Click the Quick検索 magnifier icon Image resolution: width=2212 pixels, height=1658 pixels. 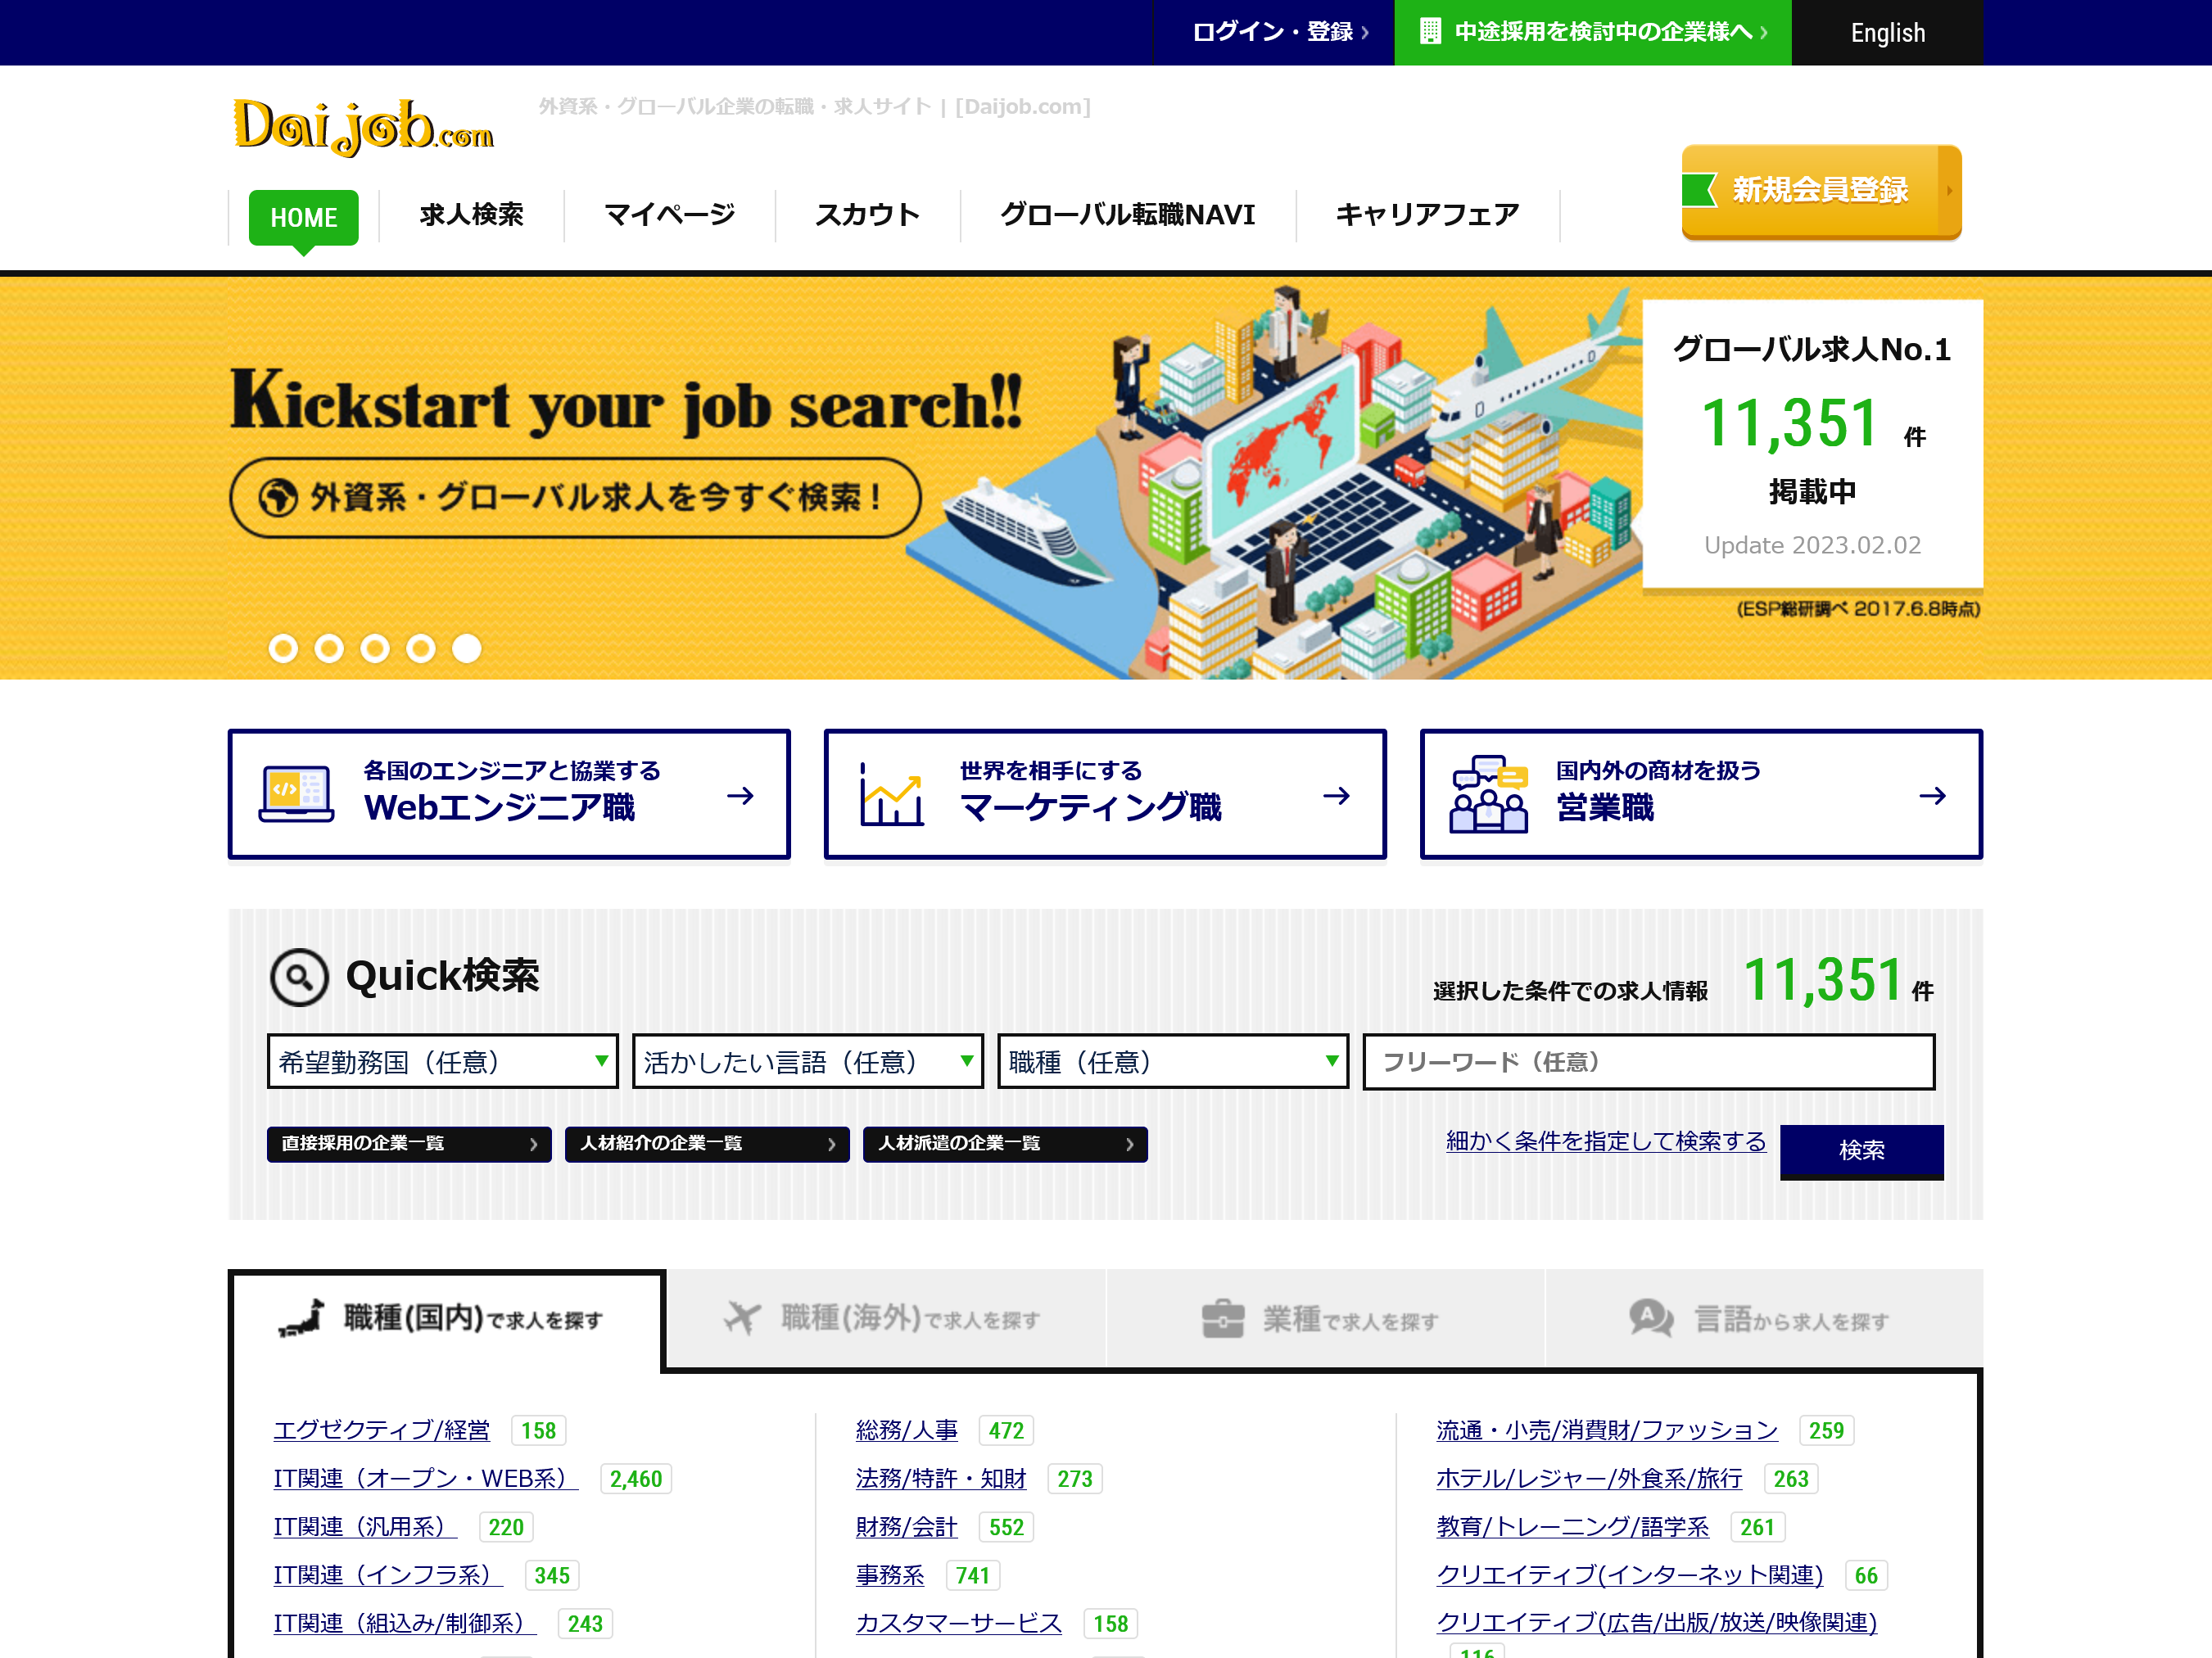pyautogui.click(x=299, y=977)
